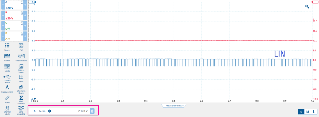Image resolution: width=319 pixels, height=117 pixels.
Task: Click the zoom magnifier icon on graph
Action: point(307,7)
